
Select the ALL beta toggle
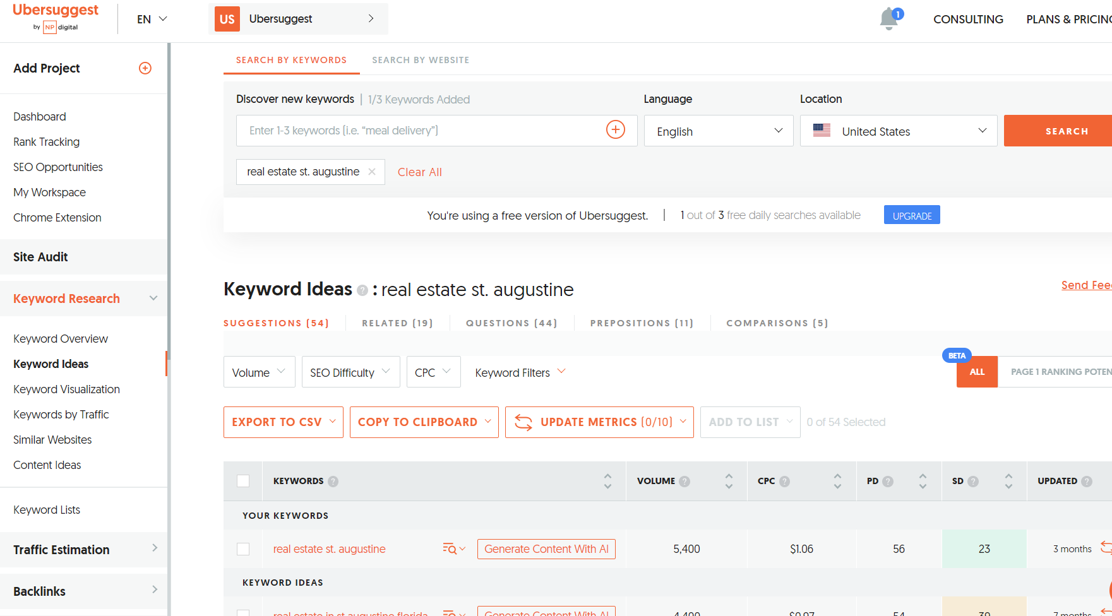click(x=977, y=372)
